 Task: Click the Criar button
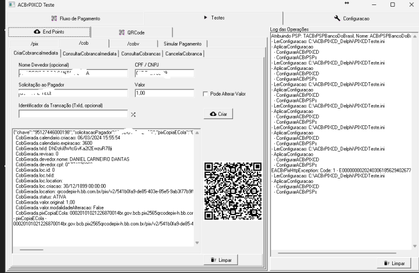click(218, 114)
